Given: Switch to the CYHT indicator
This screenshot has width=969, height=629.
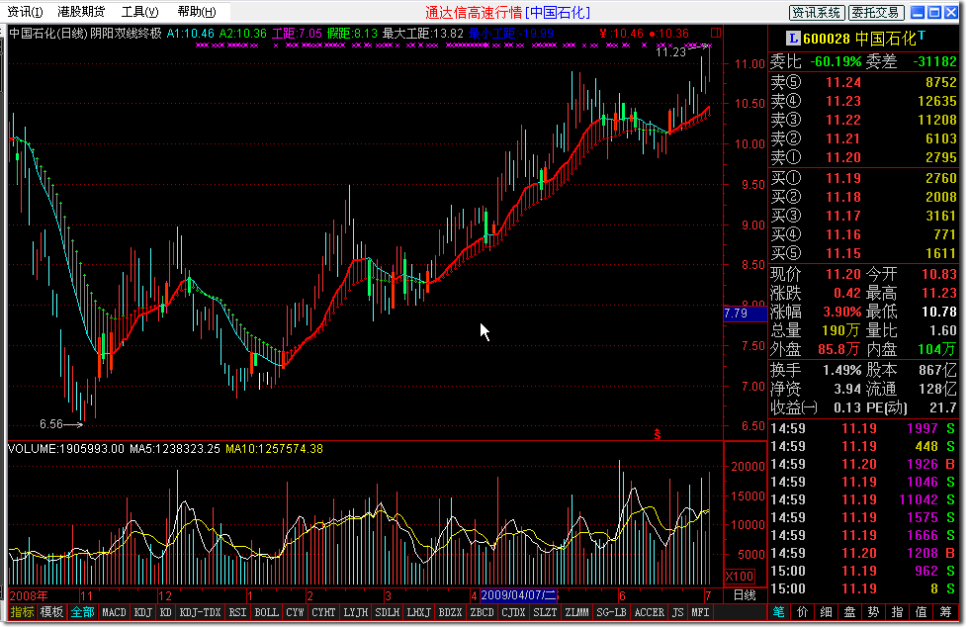Looking at the screenshot, I should point(323,612).
